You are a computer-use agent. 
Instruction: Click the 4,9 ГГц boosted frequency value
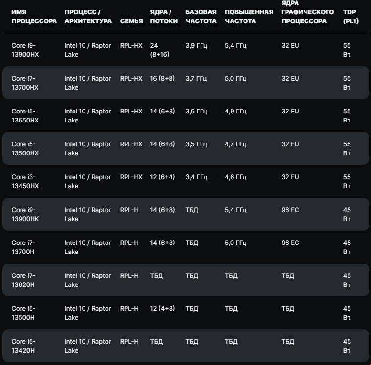(x=235, y=111)
